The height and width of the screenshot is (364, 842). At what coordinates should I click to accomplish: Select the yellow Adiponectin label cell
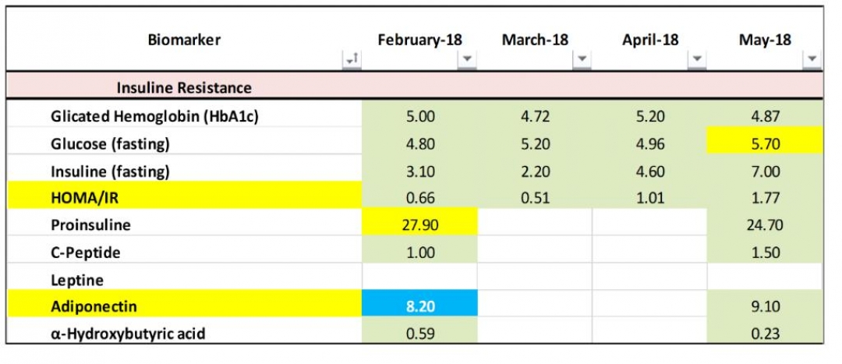coord(184,307)
